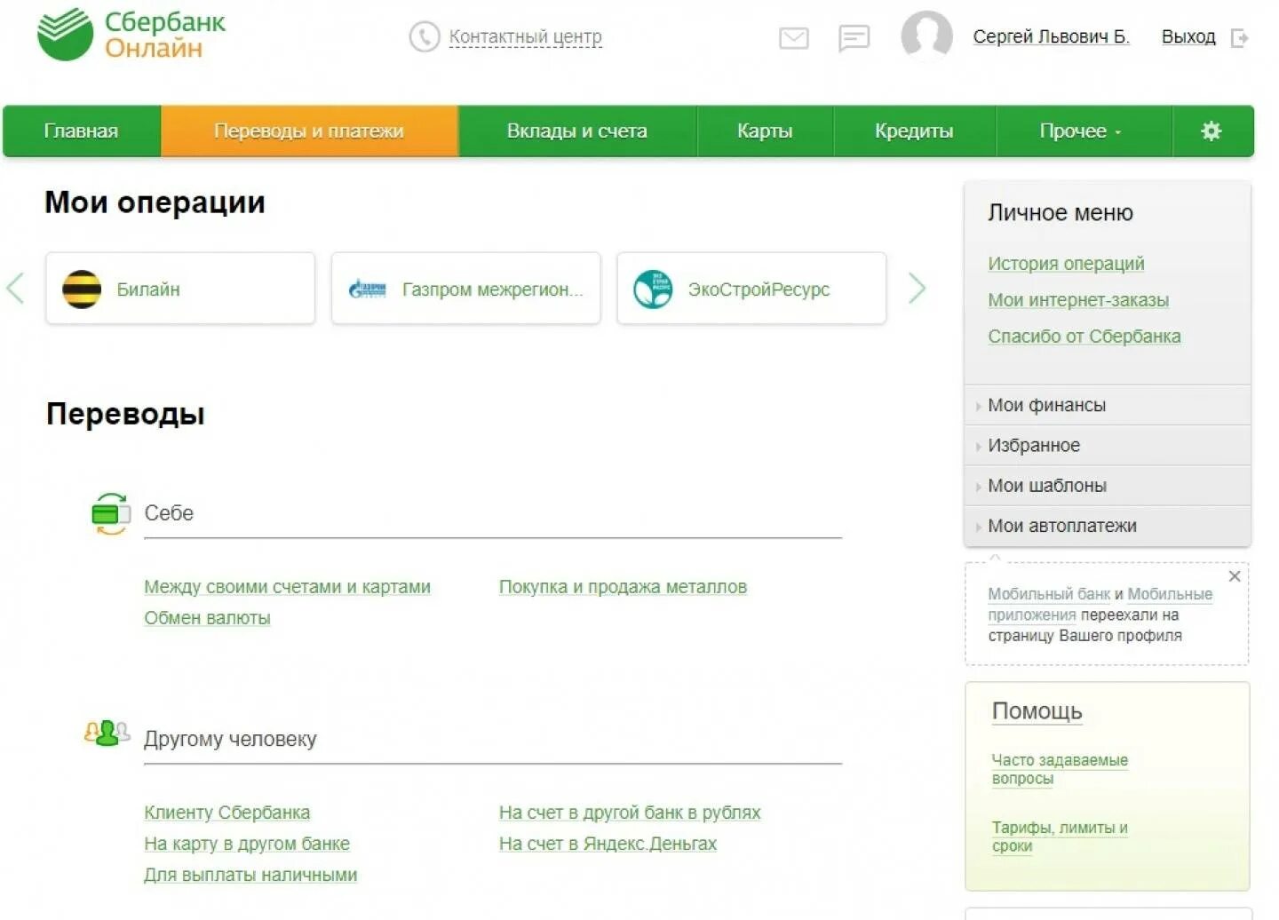Click the phone icon for contact center

[x=425, y=37]
